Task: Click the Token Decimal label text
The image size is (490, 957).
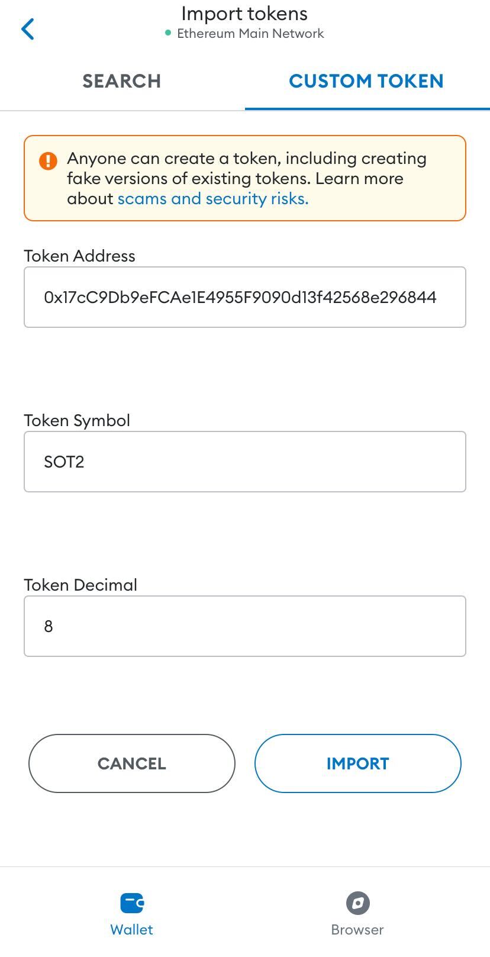Action: [80, 585]
